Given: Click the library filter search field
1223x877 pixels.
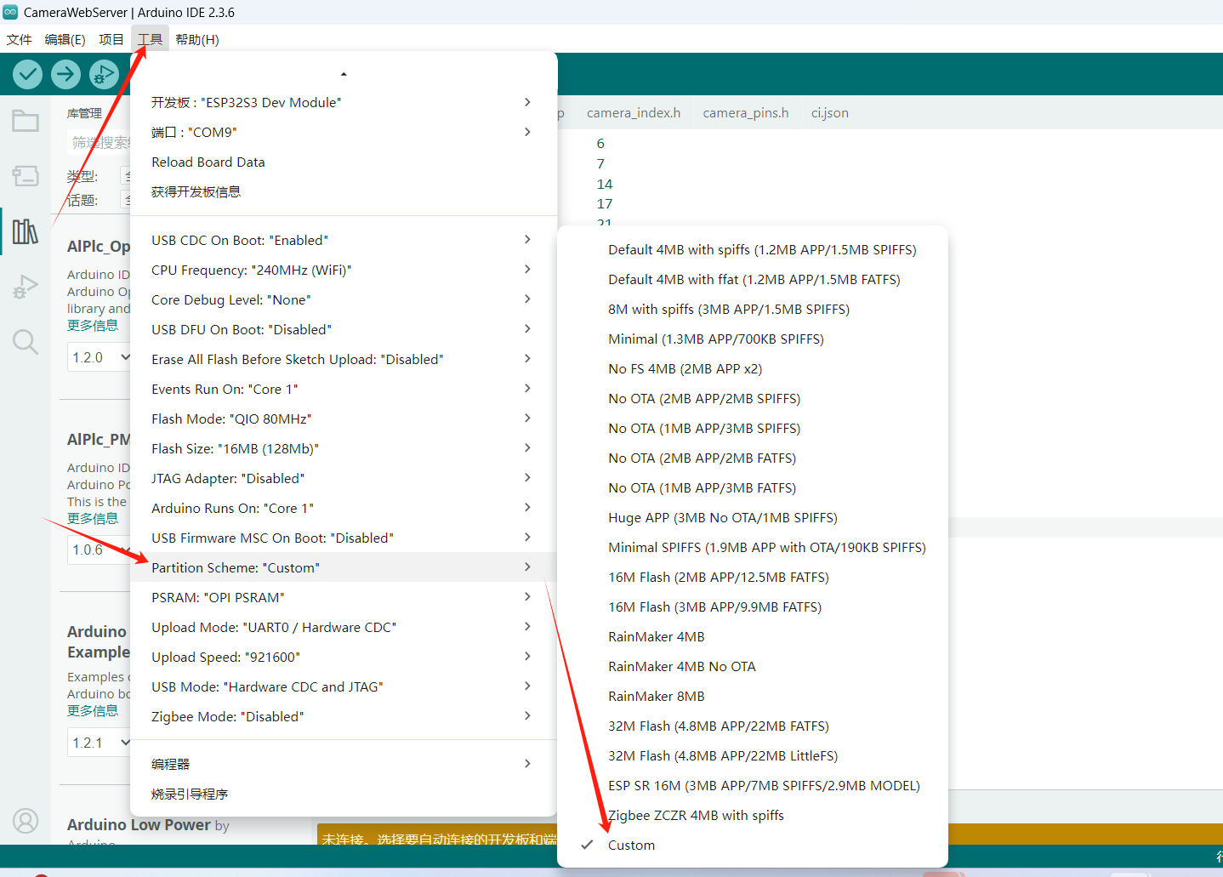Looking at the screenshot, I should pos(99,142).
